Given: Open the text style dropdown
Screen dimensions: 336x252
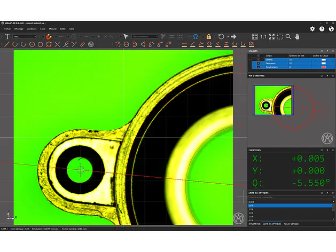Looking at the screenshot, I should pyautogui.click(x=25, y=36).
